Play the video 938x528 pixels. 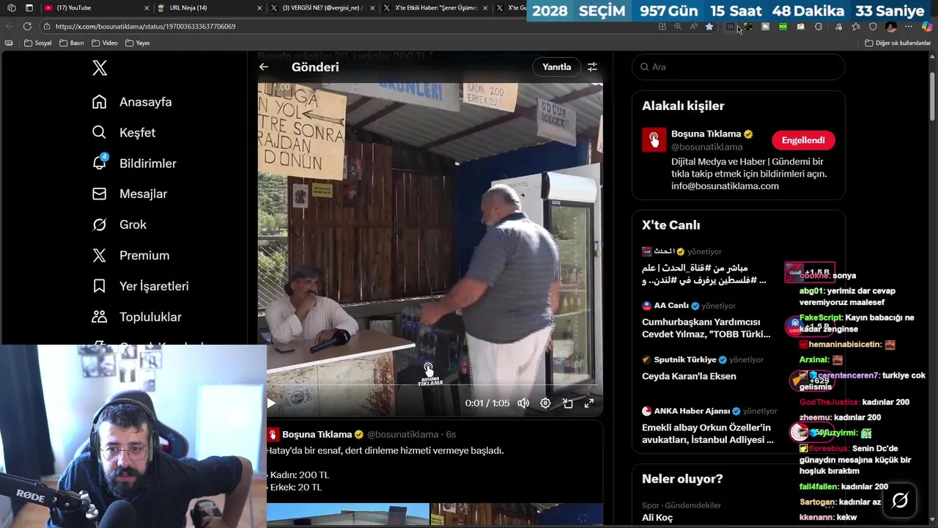pos(271,403)
